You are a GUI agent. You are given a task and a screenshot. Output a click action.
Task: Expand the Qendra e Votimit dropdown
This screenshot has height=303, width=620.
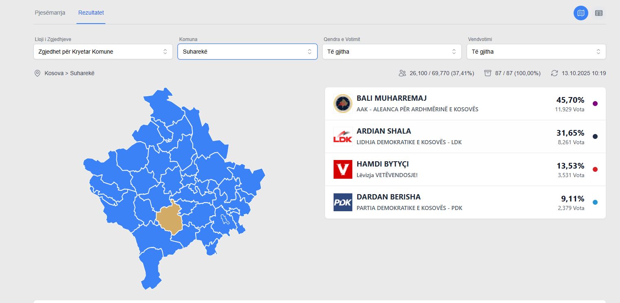pyautogui.click(x=392, y=52)
